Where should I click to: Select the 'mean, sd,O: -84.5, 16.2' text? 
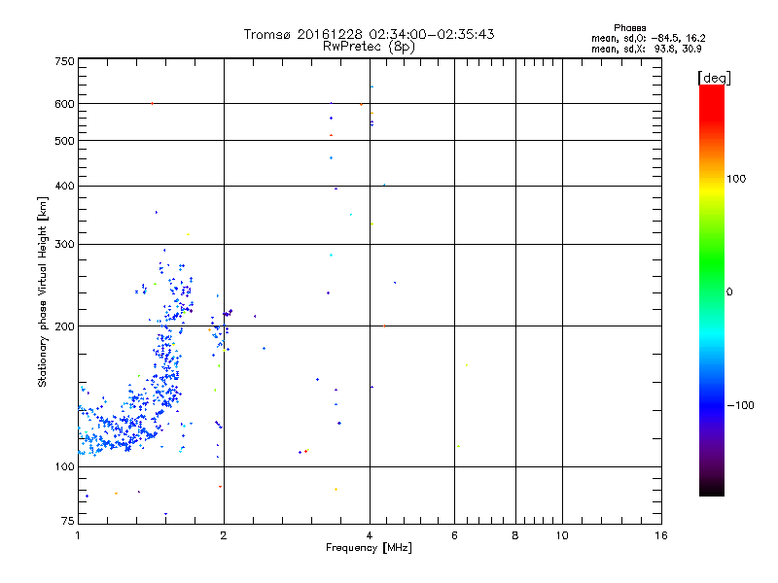(x=648, y=38)
